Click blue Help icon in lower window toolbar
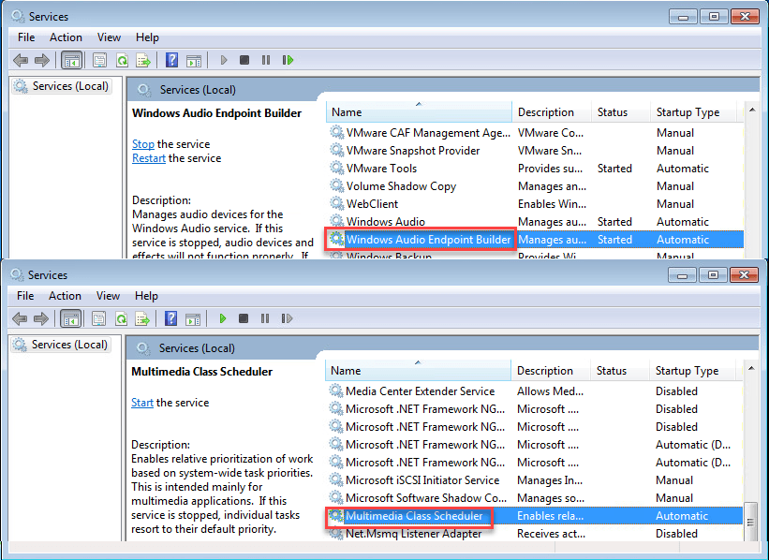 click(171, 318)
